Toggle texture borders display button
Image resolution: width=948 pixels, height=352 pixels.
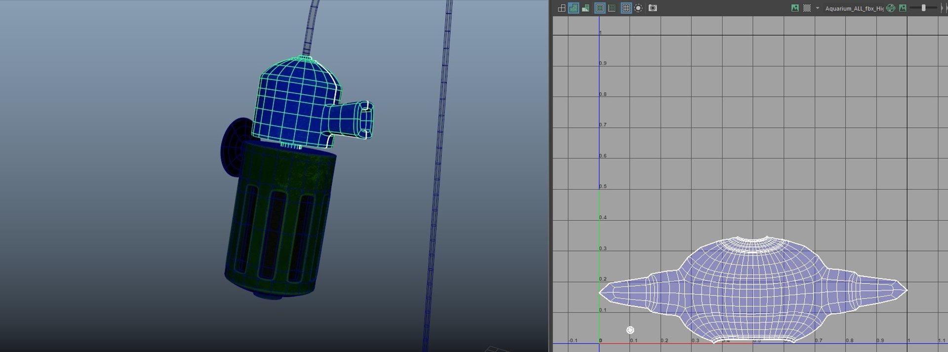[x=600, y=8]
